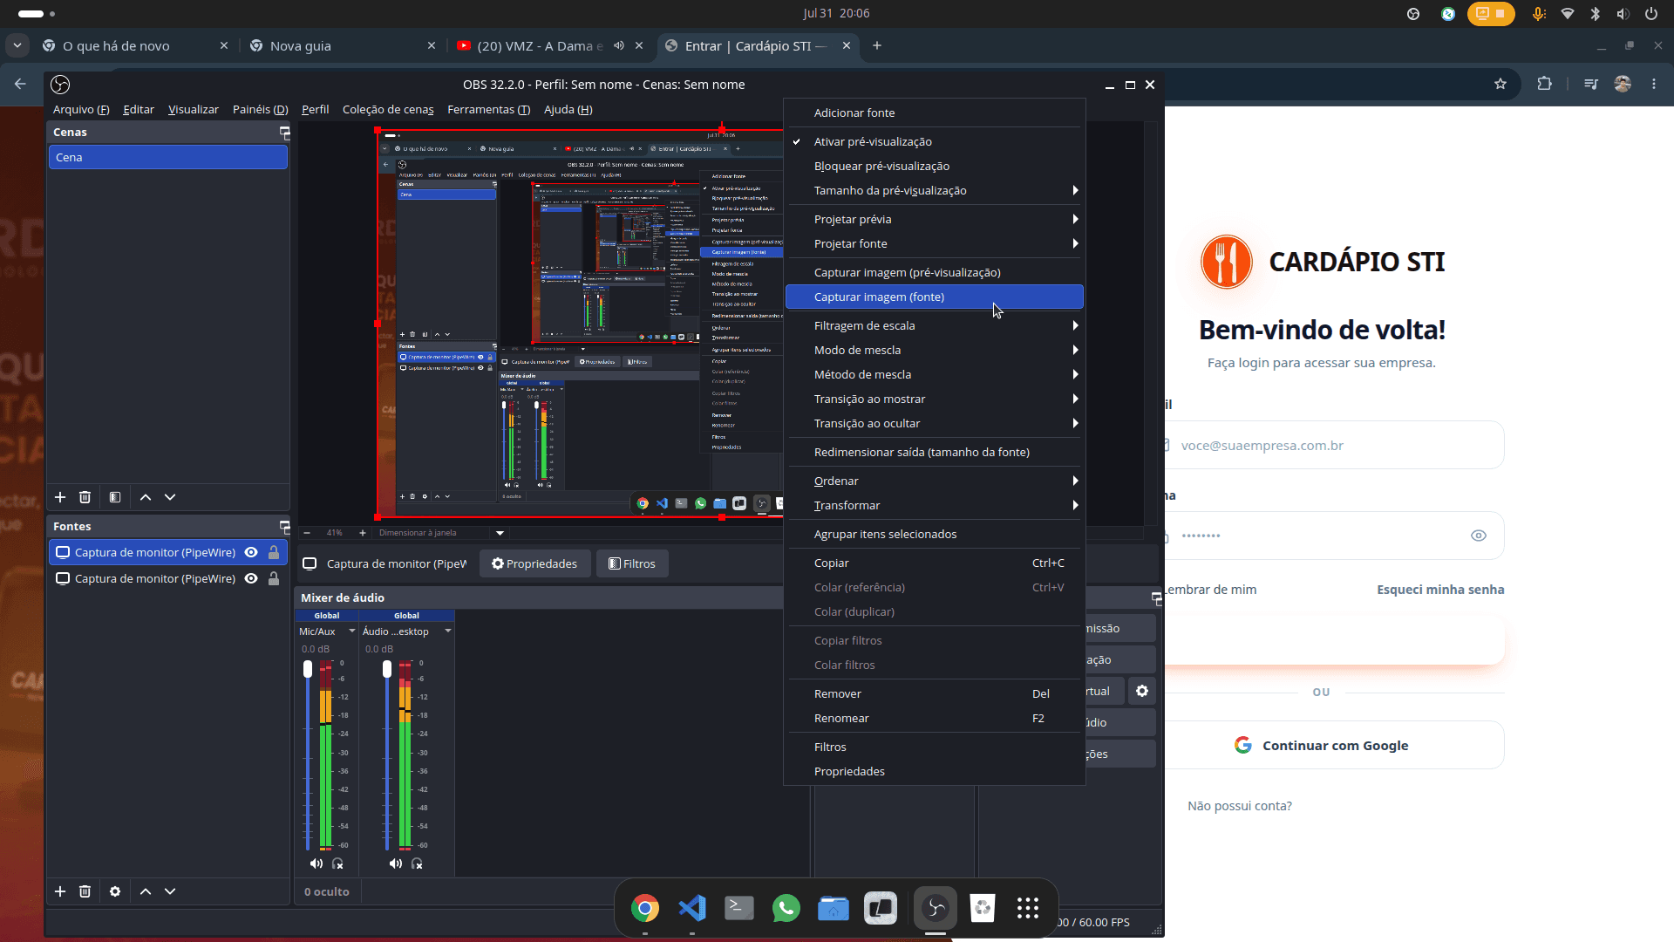
Task: Mute the Mic/Aux channel speaker icon
Action: (316, 863)
